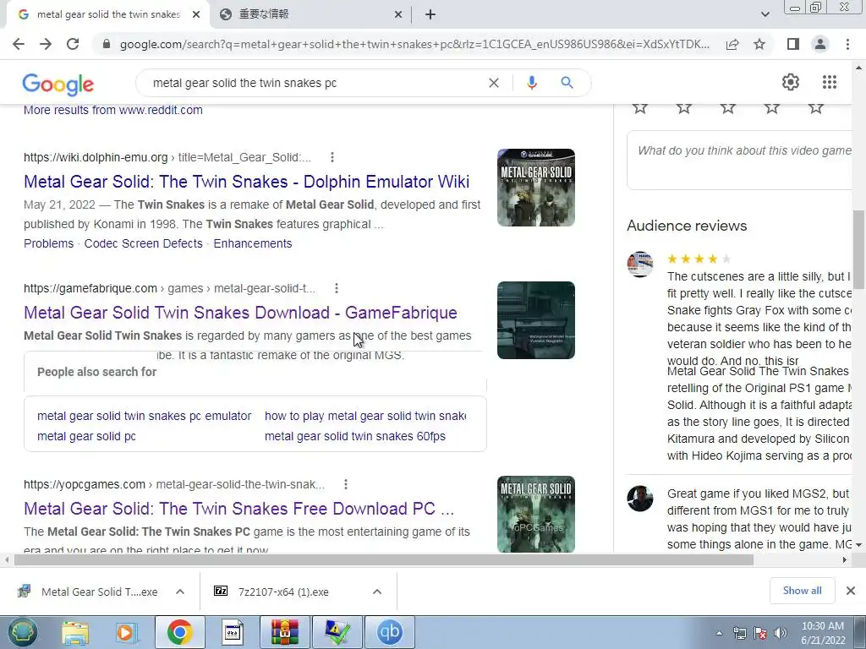The image size is (866, 649).
Task: Open Dolphin Emulator Wiki result
Action: pyautogui.click(x=246, y=182)
